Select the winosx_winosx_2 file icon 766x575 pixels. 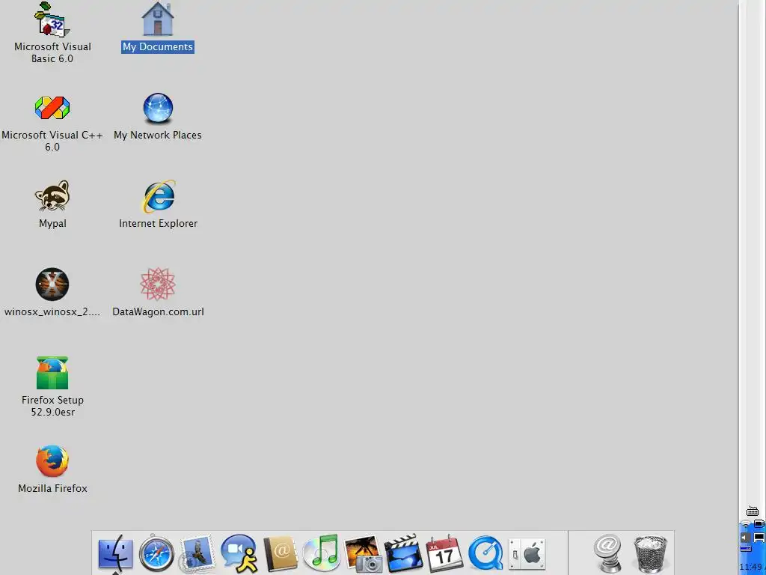point(52,284)
